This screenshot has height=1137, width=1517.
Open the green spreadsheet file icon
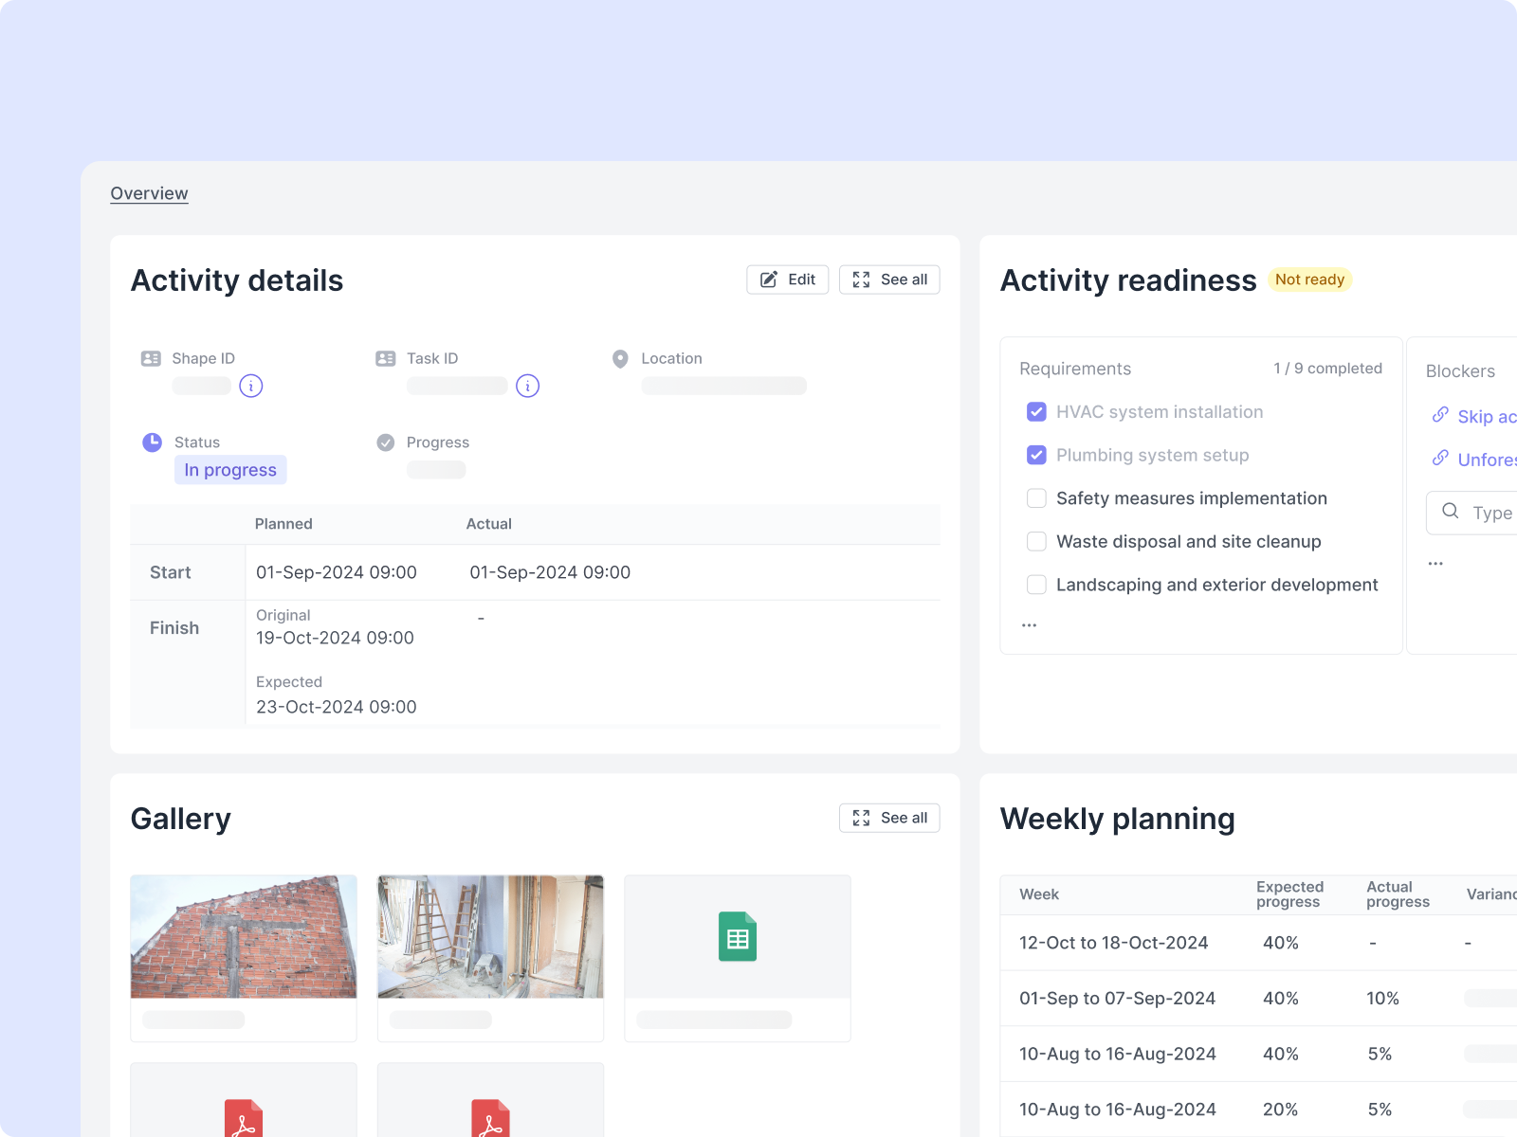[738, 936]
